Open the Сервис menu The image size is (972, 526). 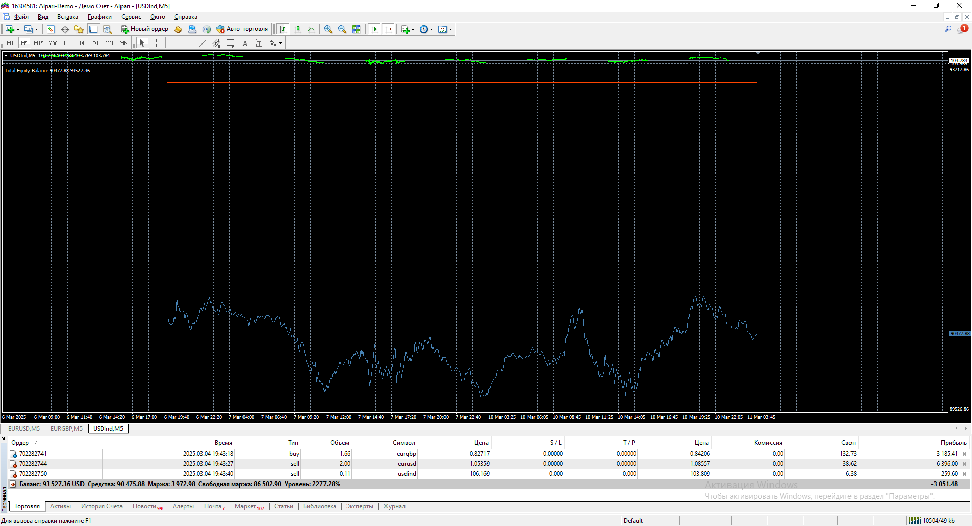tap(131, 17)
